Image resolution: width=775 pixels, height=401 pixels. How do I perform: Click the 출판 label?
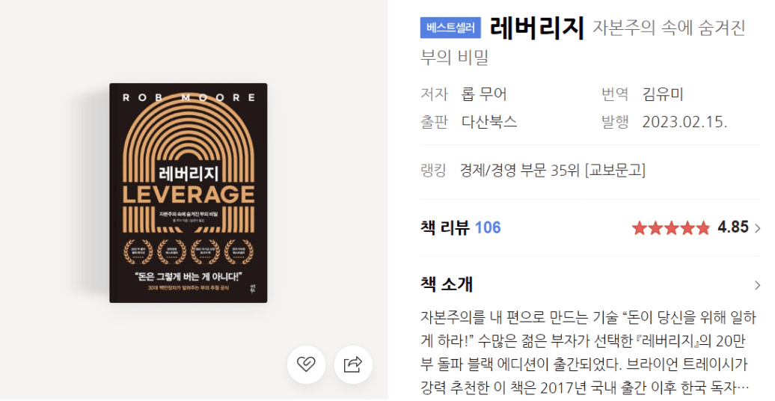pos(434,122)
